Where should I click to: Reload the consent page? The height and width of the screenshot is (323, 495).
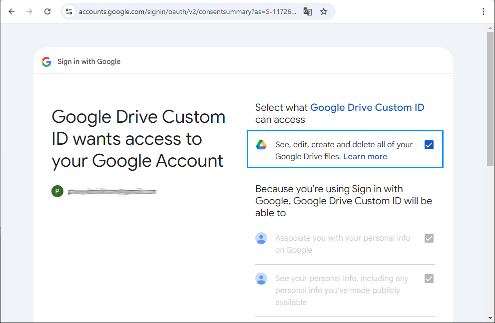tap(47, 11)
